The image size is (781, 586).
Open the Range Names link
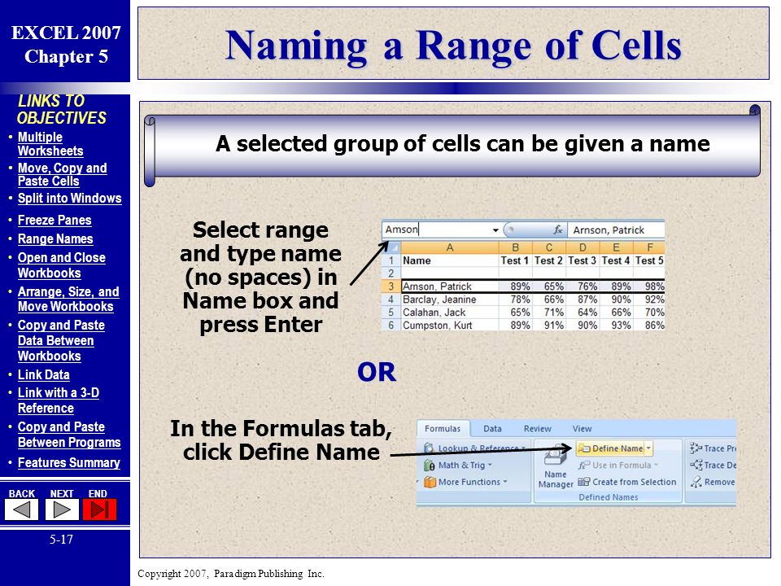(x=55, y=239)
